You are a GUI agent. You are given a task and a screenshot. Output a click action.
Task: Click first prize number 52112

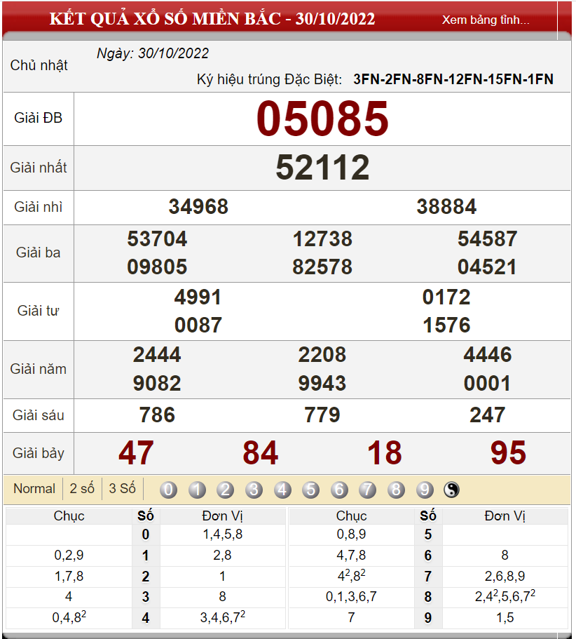click(323, 168)
